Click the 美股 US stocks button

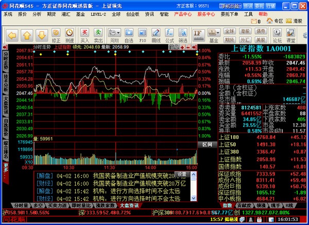click(261, 40)
